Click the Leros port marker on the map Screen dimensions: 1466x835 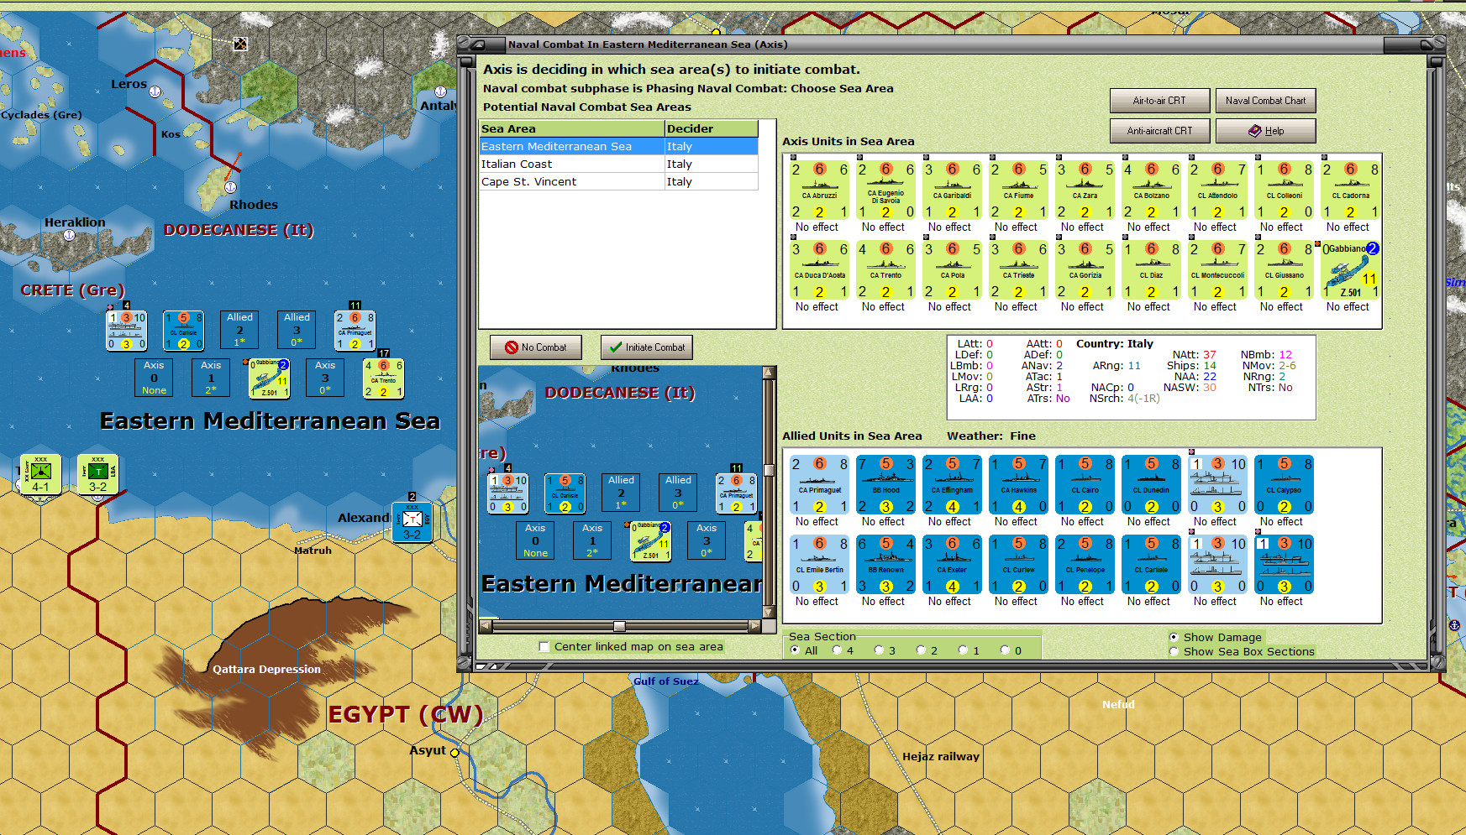click(x=155, y=91)
